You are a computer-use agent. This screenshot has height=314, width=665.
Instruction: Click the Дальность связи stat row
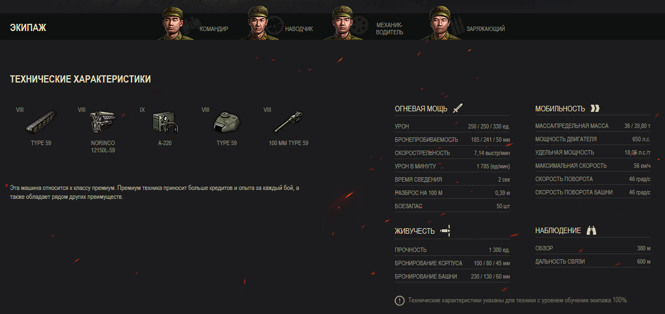(x=593, y=261)
